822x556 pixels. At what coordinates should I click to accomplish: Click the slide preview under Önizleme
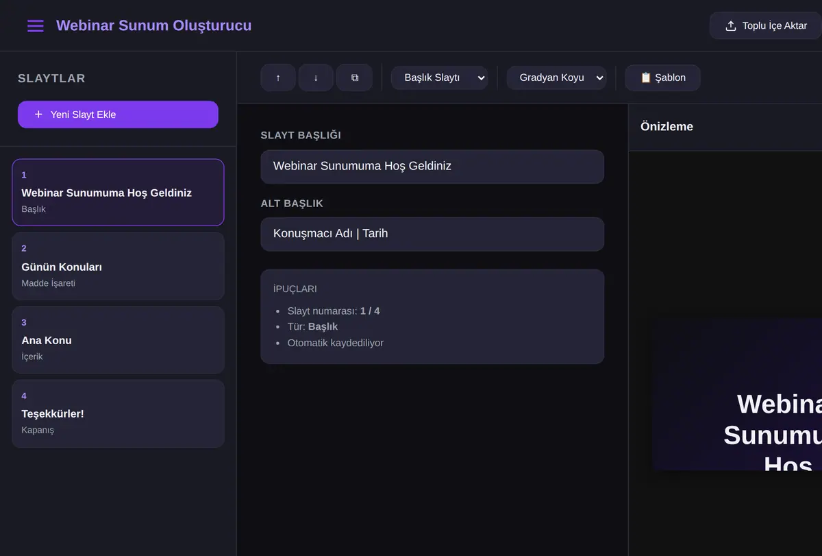point(737,394)
